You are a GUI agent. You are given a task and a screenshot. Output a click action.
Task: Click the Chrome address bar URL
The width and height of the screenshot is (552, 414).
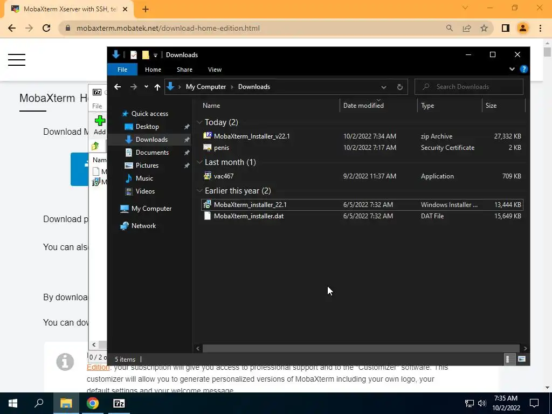tap(168, 28)
